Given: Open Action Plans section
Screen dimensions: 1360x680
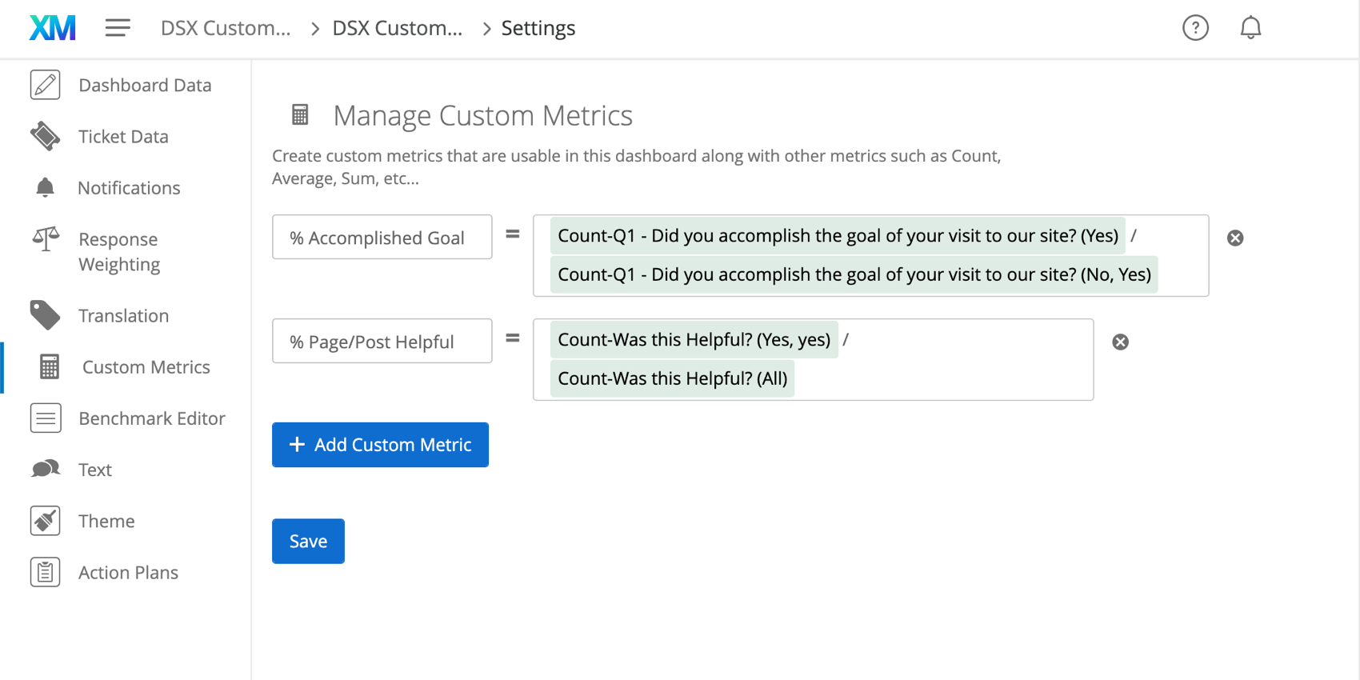Looking at the screenshot, I should (x=128, y=572).
